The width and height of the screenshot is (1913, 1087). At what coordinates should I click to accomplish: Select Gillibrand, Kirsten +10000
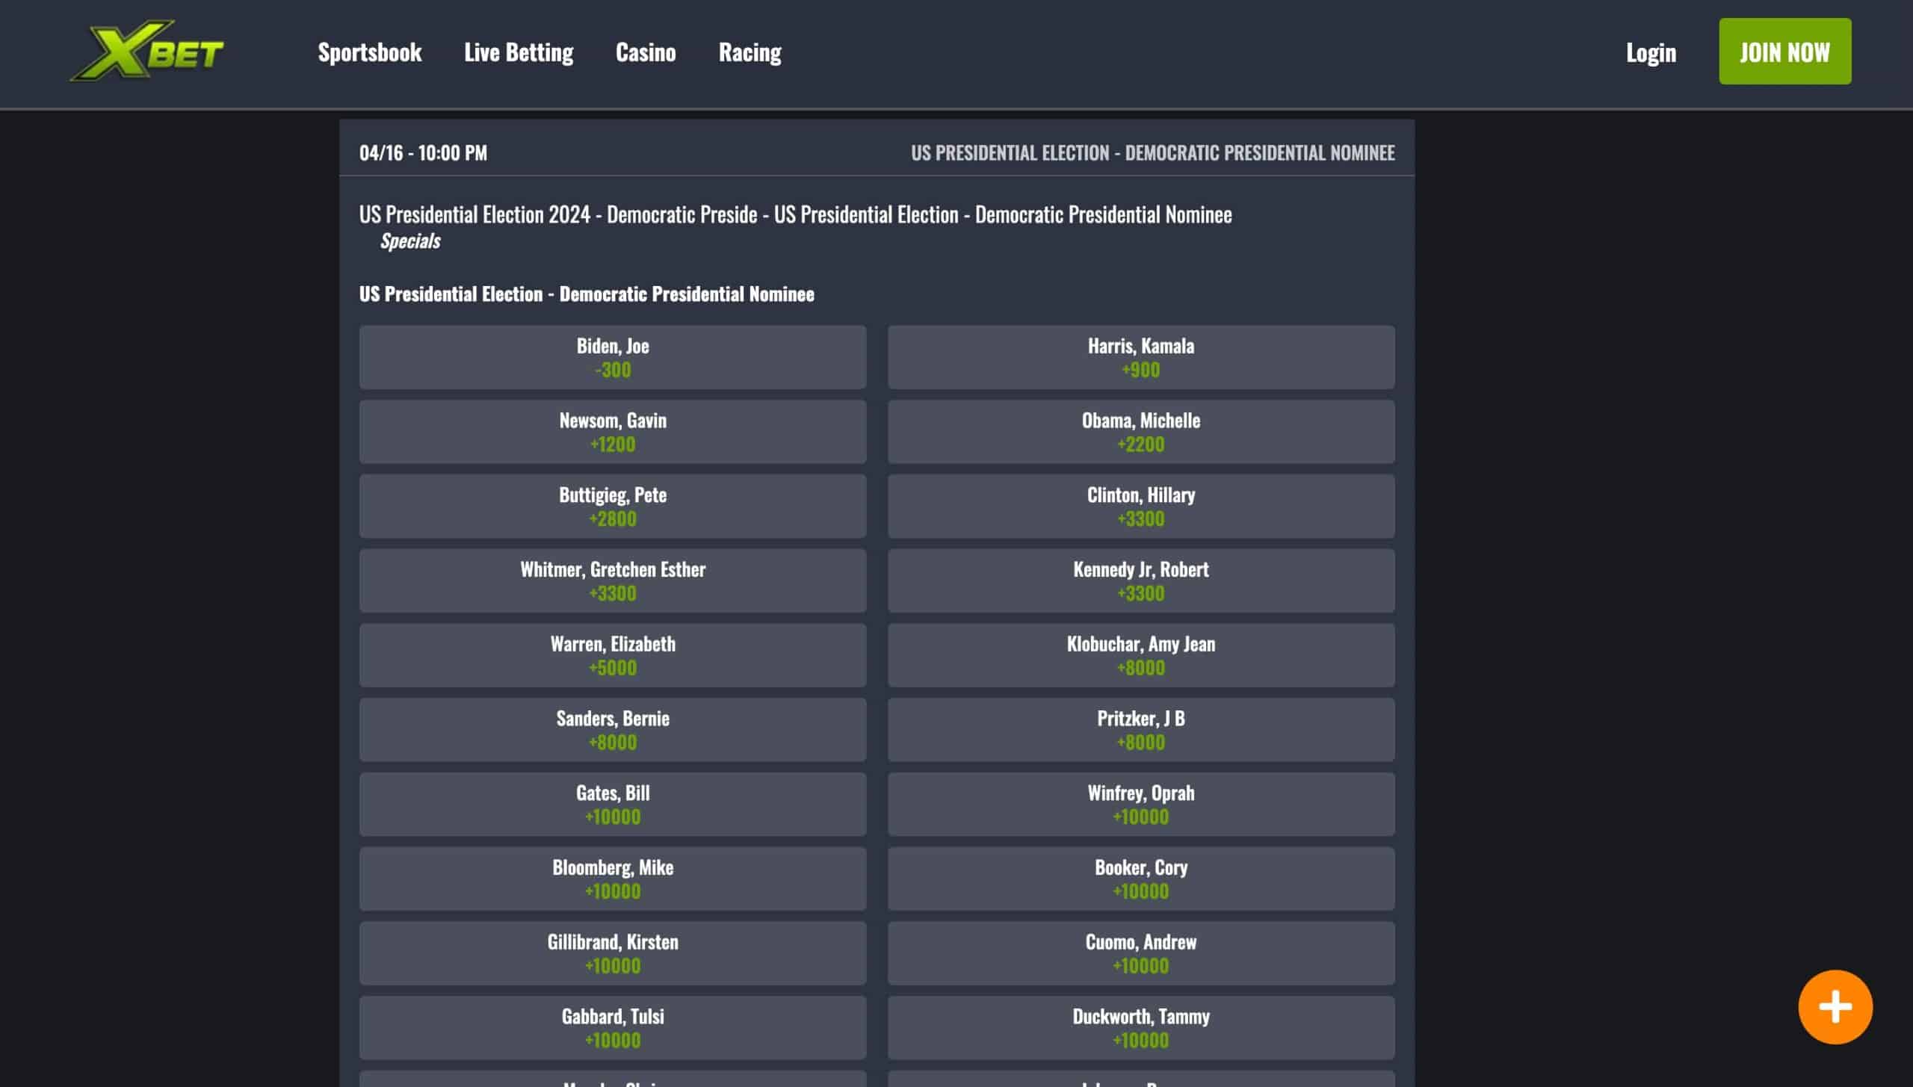pyautogui.click(x=613, y=953)
